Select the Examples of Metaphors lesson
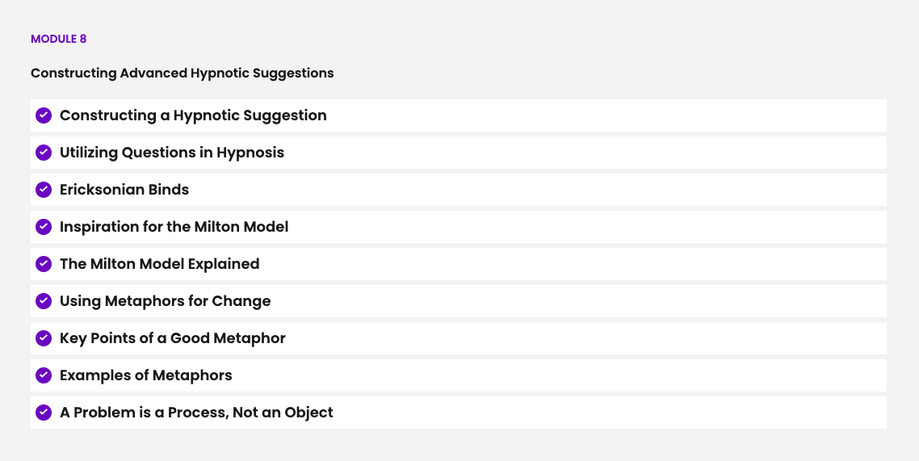 tap(145, 375)
